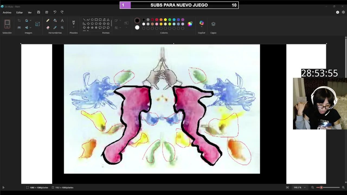Open the 146.5% zoom level dropdown
The width and height of the screenshot is (347, 195).
coord(300,187)
